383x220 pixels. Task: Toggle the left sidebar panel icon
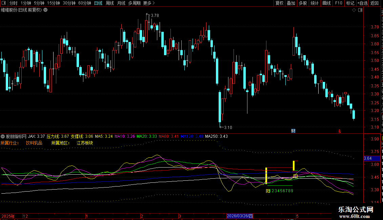4,3
